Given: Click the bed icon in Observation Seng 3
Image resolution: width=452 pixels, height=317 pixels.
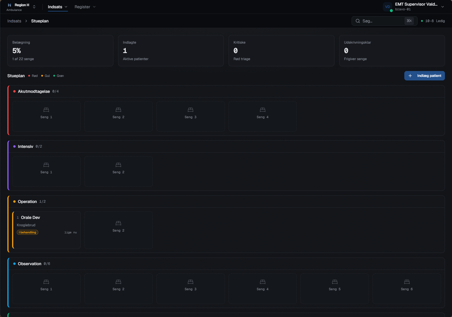Looking at the screenshot, I should point(191,282).
